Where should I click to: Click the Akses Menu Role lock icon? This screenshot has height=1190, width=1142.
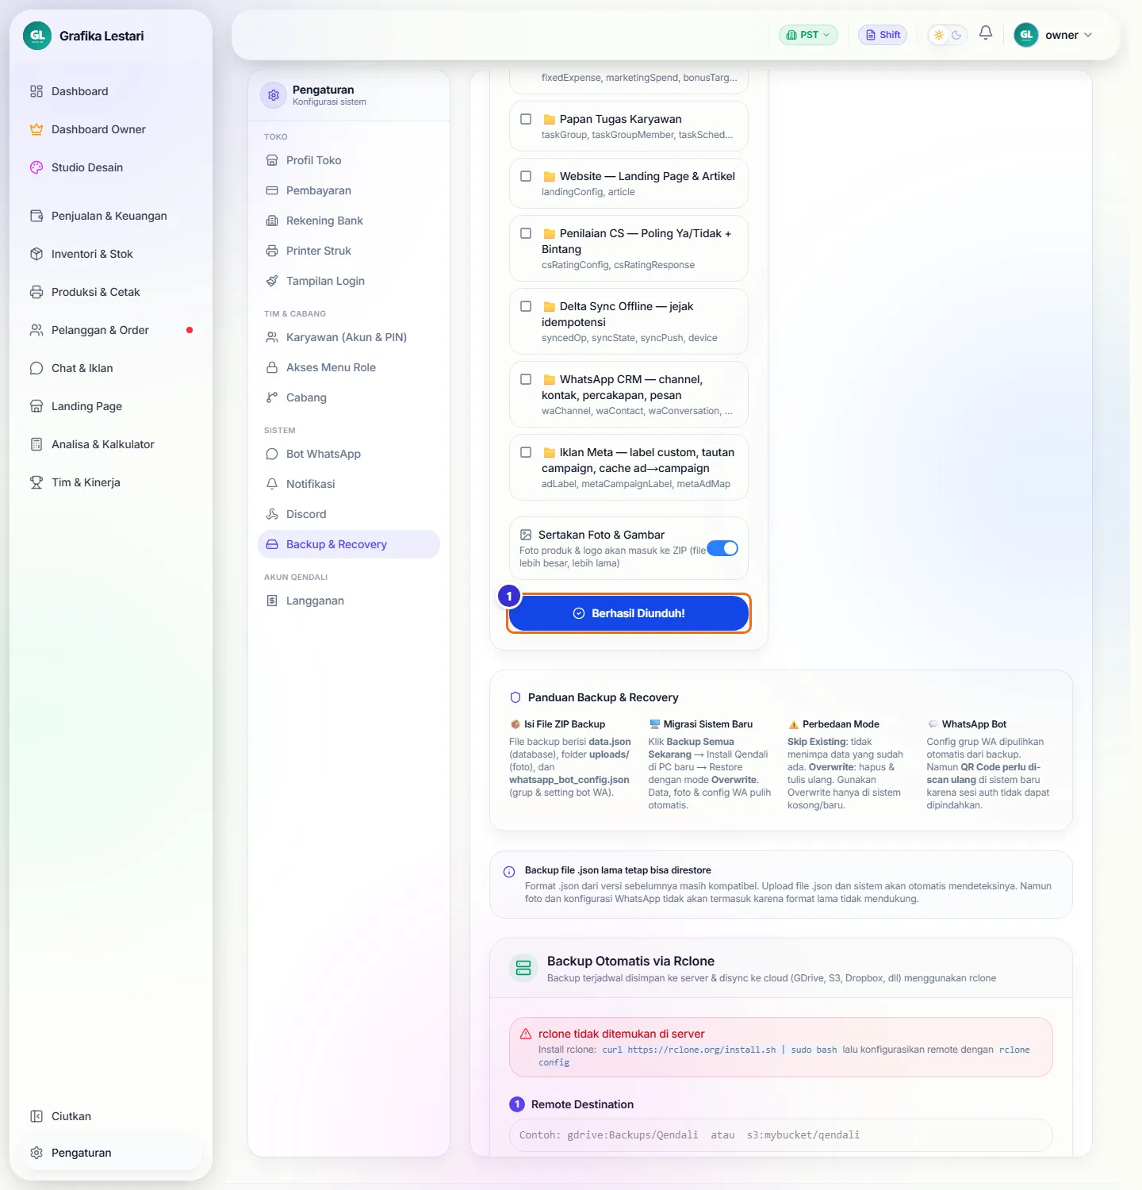[272, 367]
